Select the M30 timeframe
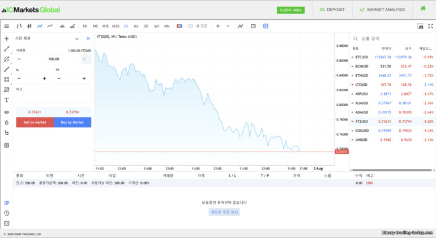Image resolution: width=436 pixels, height=238 pixels. click(116, 26)
